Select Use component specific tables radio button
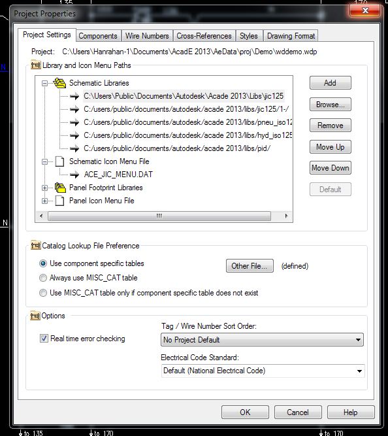388x436 pixels. coord(43,263)
